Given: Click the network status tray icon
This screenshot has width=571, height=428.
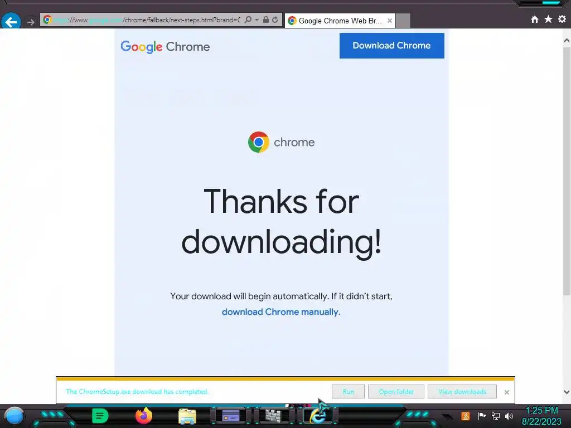Looking at the screenshot, I should pyautogui.click(x=496, y=416).
